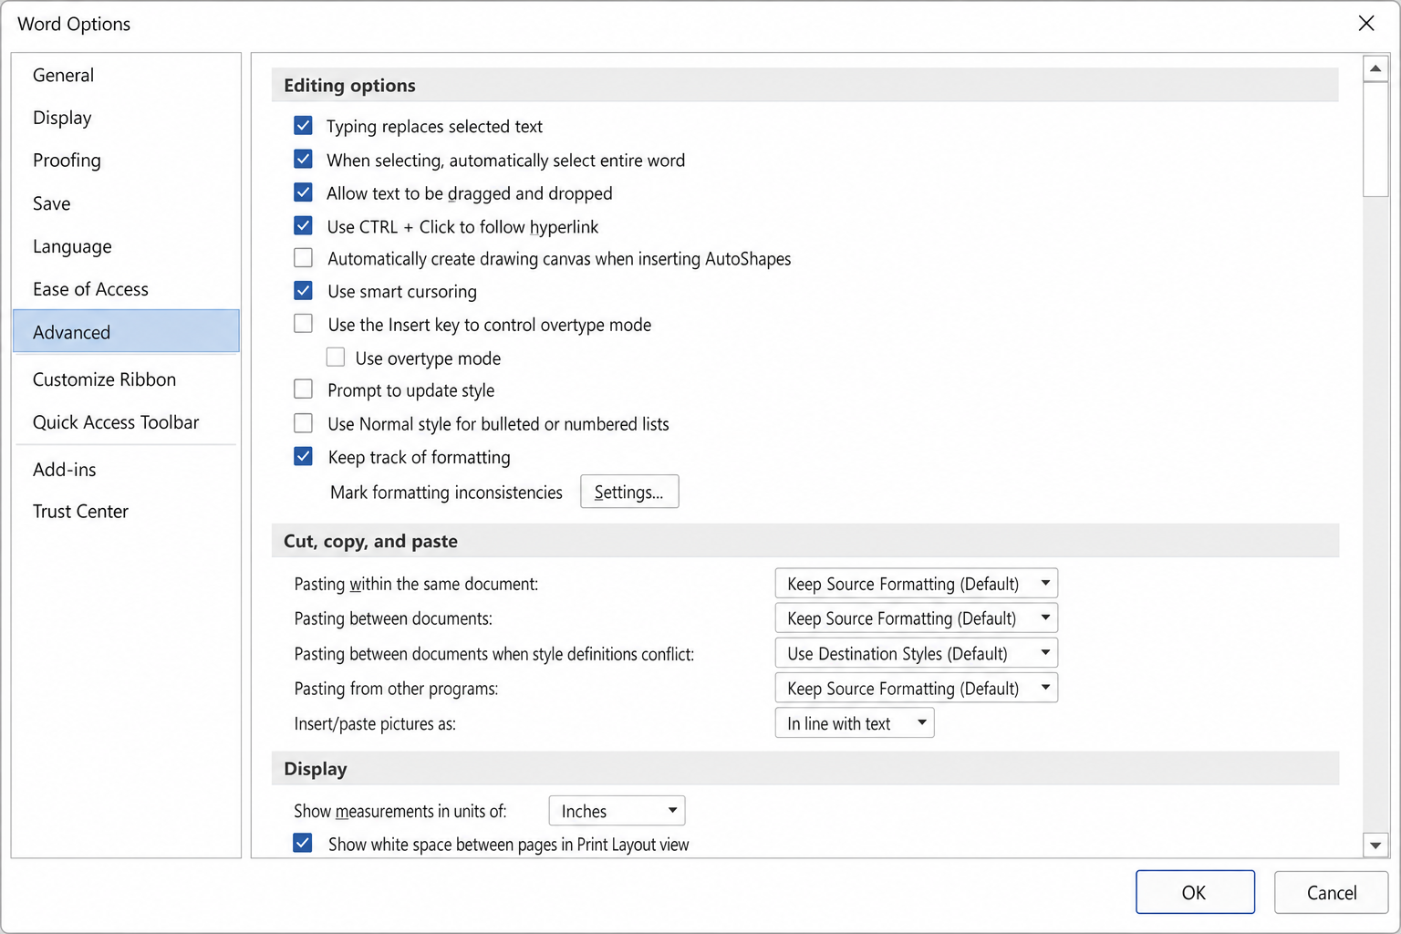The height and width of the screenshot is (934, 1401).
Task: Open measurement units Inches dropdown
Action: 617,811
